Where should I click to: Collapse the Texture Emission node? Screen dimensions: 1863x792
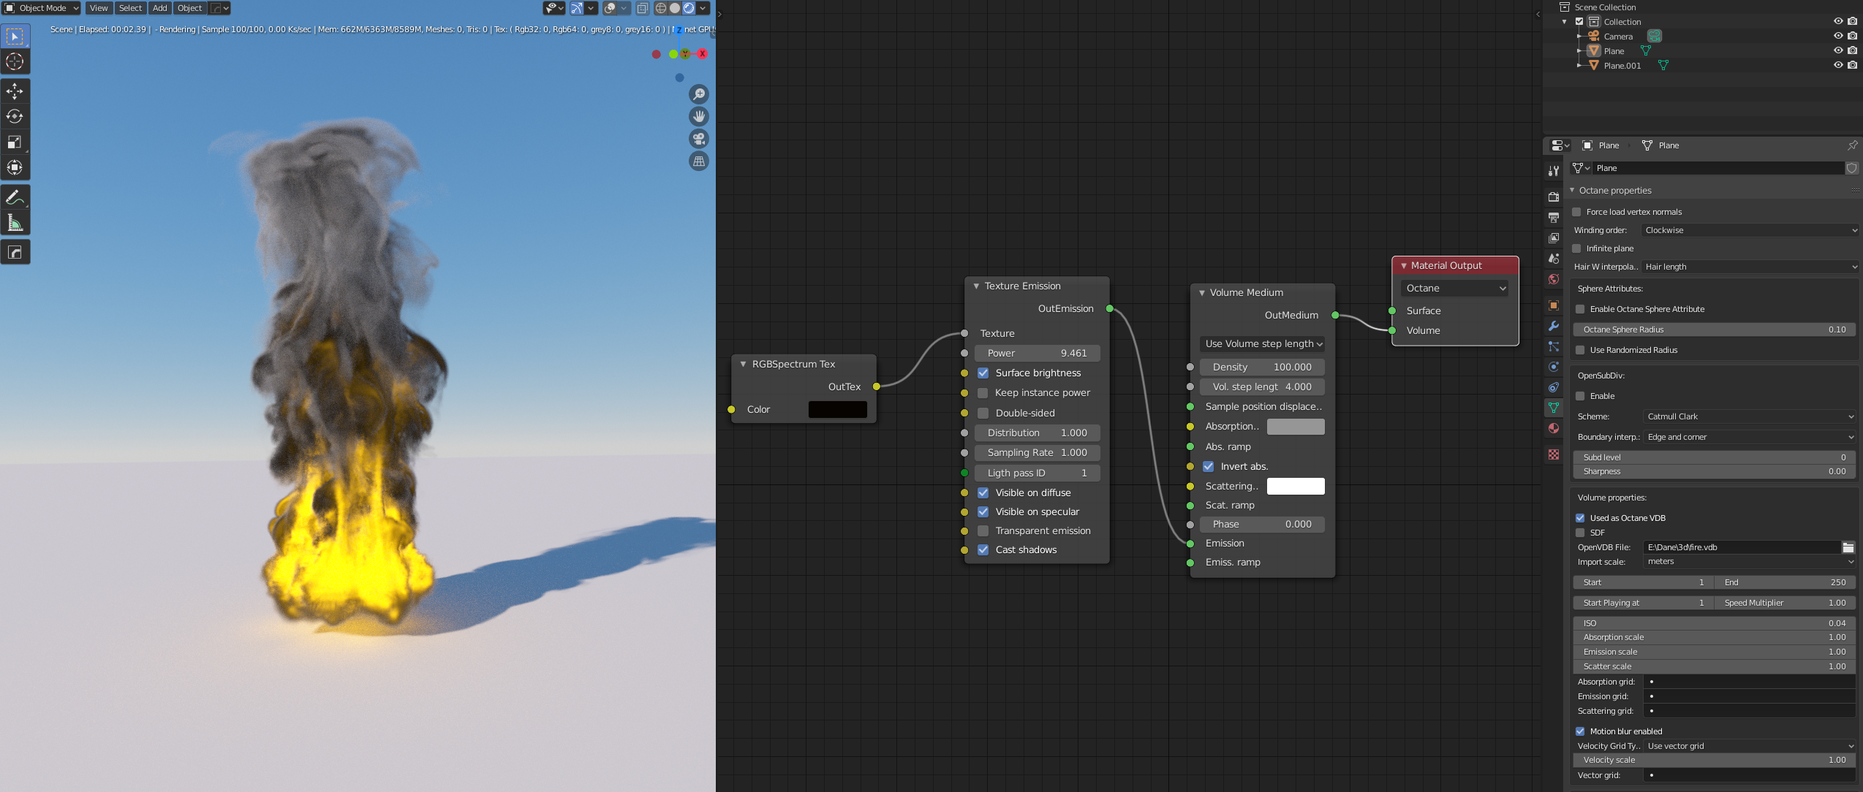click(x=976, y=286)
